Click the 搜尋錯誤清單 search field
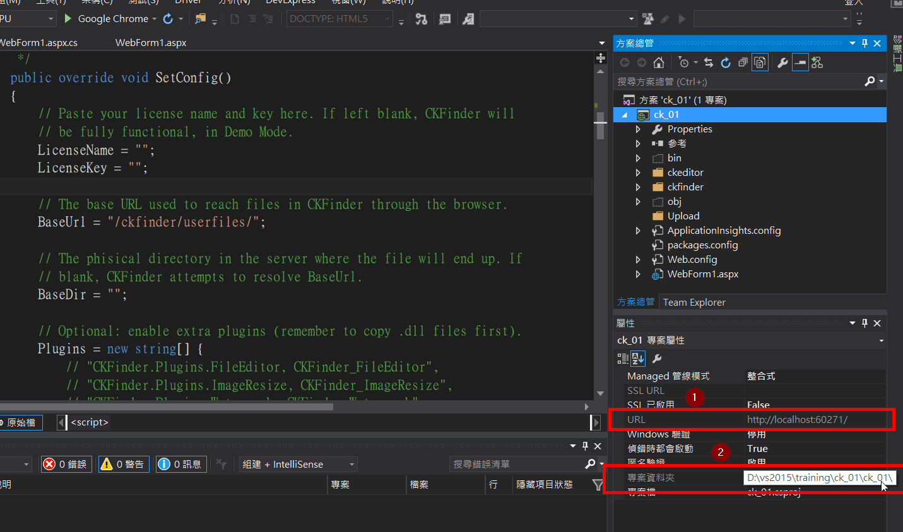 [x=516, y=465]
